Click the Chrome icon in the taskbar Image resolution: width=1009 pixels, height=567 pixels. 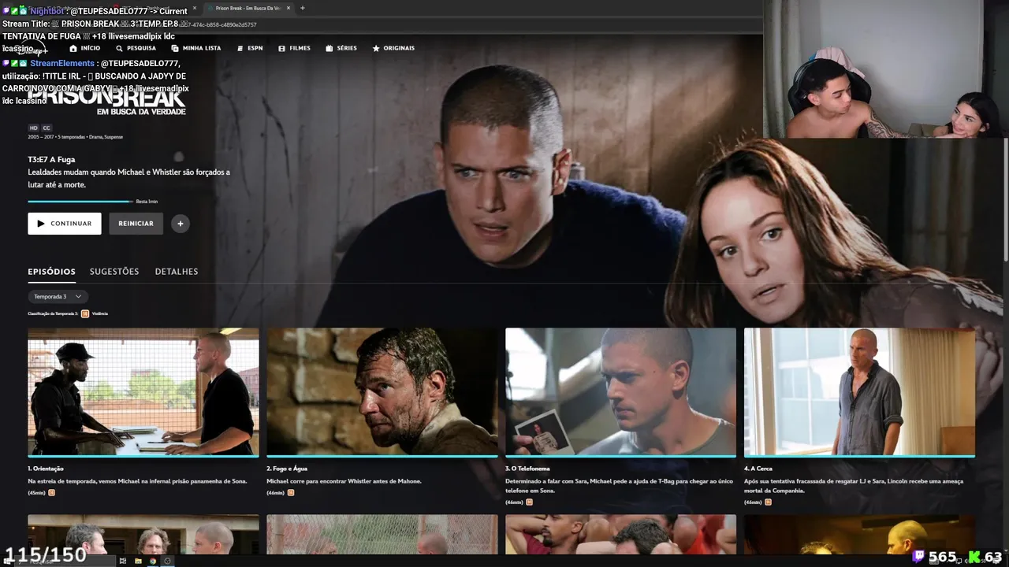pyautogui.click(x=153, y=561)
